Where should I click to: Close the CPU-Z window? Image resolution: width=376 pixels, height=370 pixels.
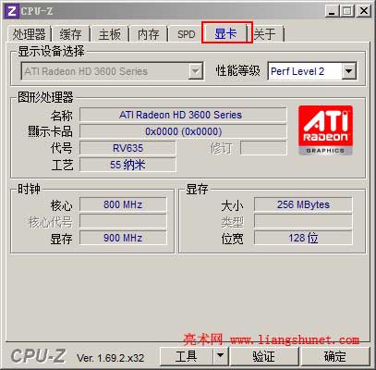click(364, 11)
